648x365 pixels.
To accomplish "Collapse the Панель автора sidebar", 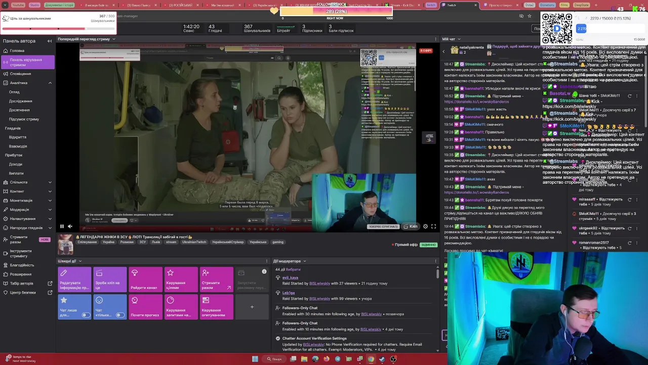I will coord(49,41).
